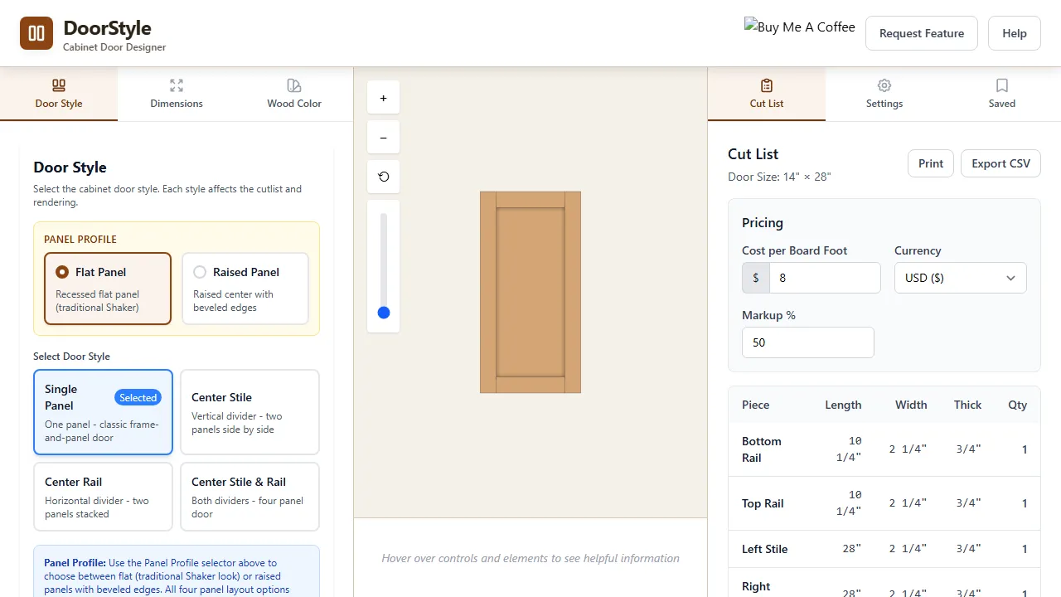This screenshot has height=597, width=1061.
Task: Click the Door Style grid icon
Action: click(x=58, y=85)
